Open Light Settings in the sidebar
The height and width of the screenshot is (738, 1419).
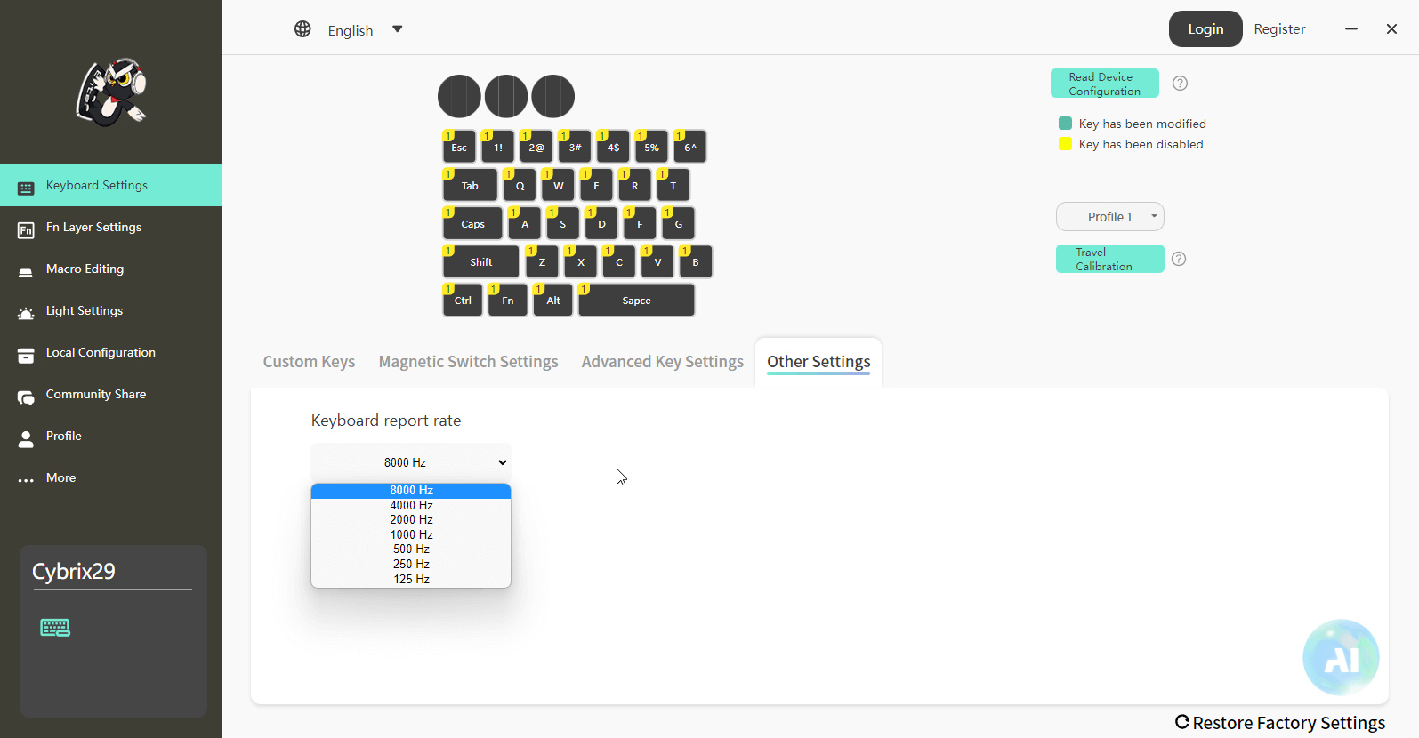(85, 311)
